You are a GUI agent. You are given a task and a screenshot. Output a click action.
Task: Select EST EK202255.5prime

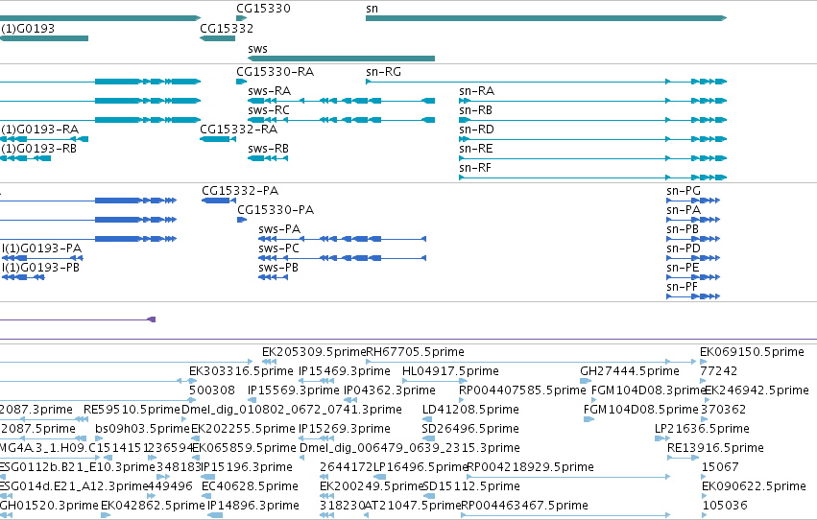pos(243,430)
